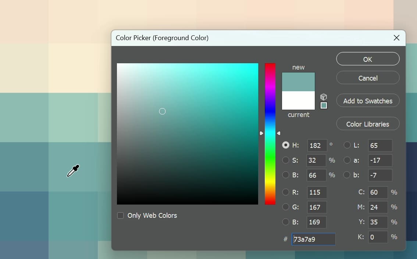
Task: Select the a radio button for Lab mode
Action: [x=347, y=160]
